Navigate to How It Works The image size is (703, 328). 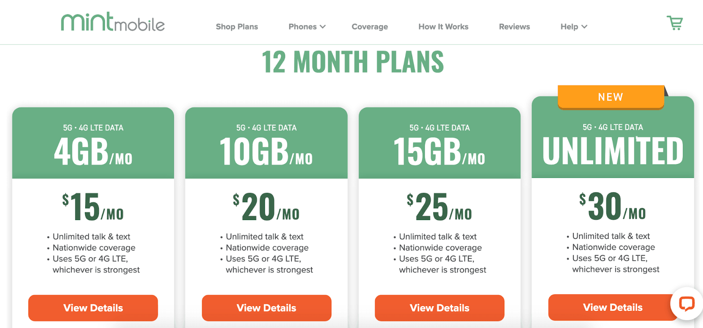[443, 26]
